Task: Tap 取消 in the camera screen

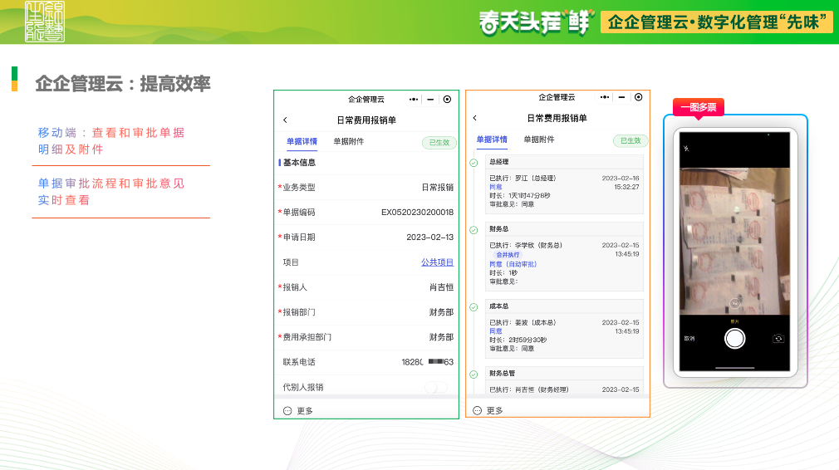Action: 689,339
